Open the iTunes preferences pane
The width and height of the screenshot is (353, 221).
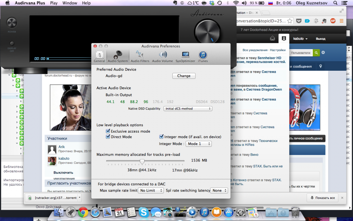point(203,57)
